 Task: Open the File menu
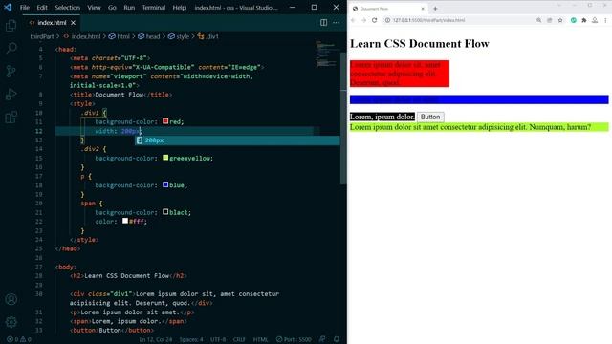pos(25,8)
